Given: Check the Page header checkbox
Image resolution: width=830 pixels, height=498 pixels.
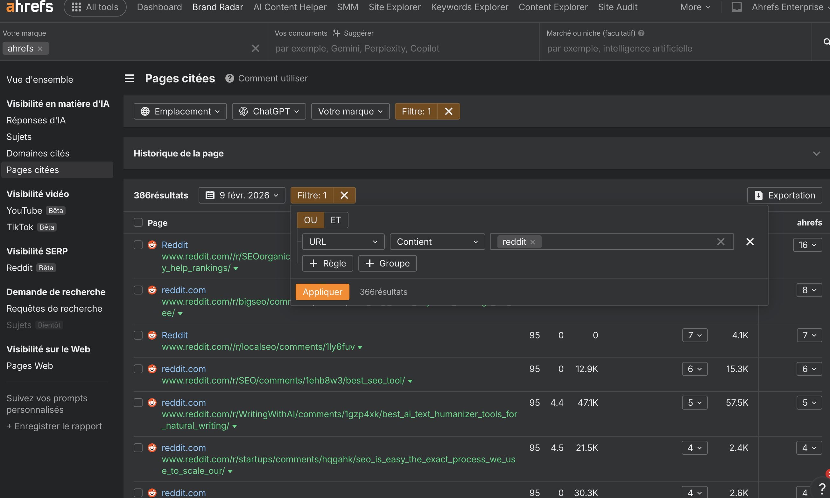Looking at the screenshot, I should pyautogui.click(x=138, y=223).
